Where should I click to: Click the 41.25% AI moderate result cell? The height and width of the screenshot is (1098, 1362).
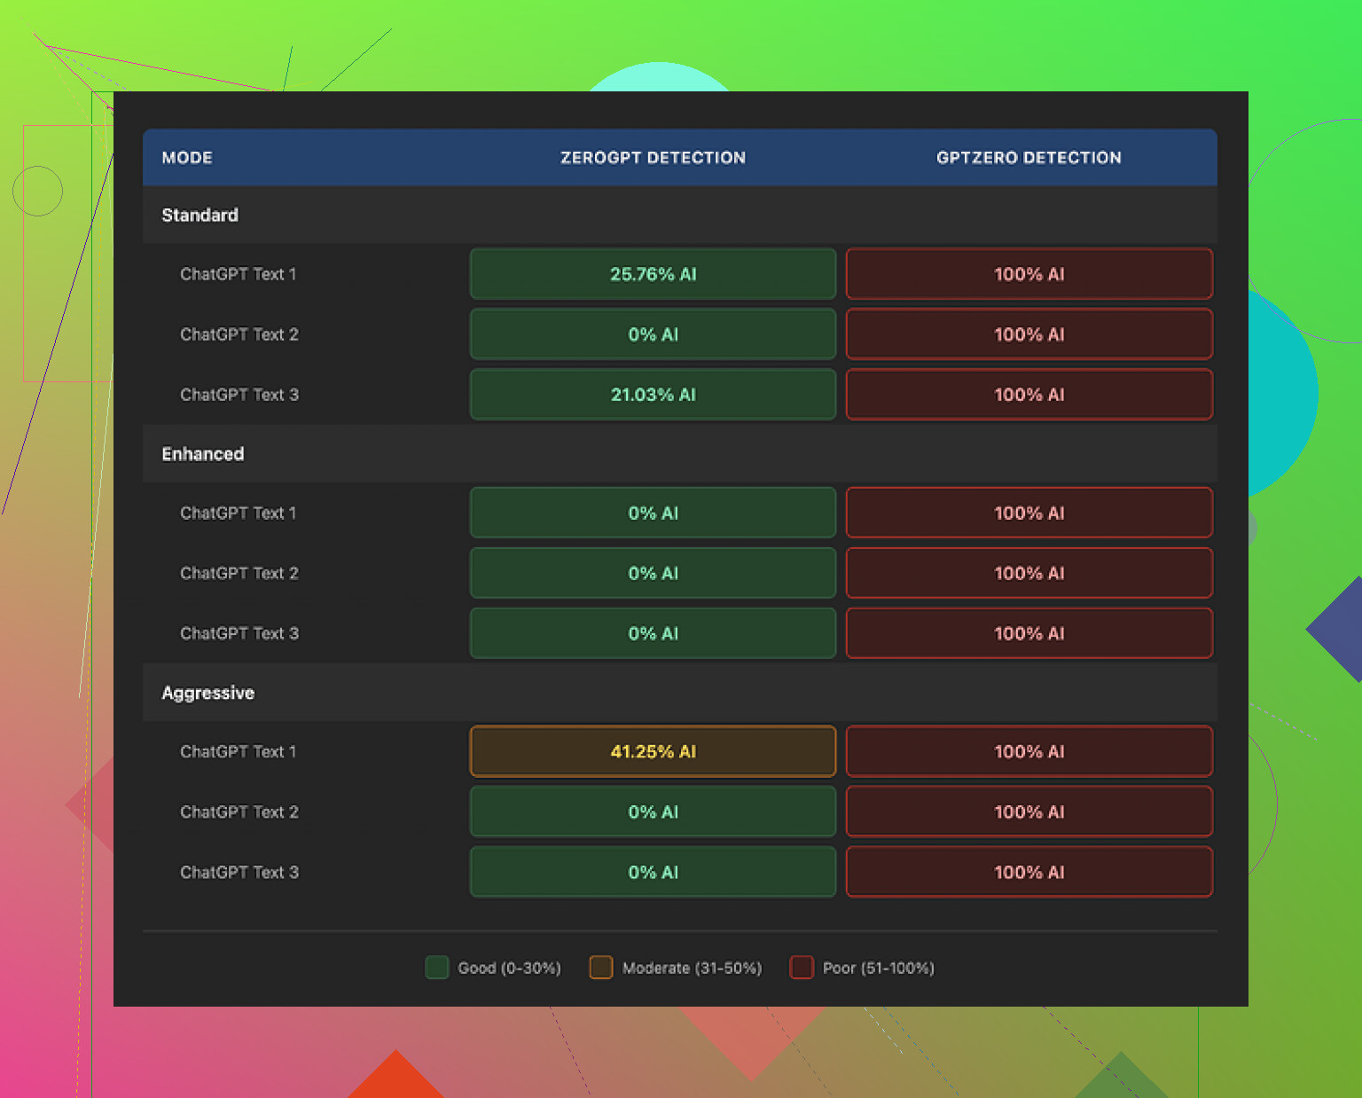(x=653, y=751)
